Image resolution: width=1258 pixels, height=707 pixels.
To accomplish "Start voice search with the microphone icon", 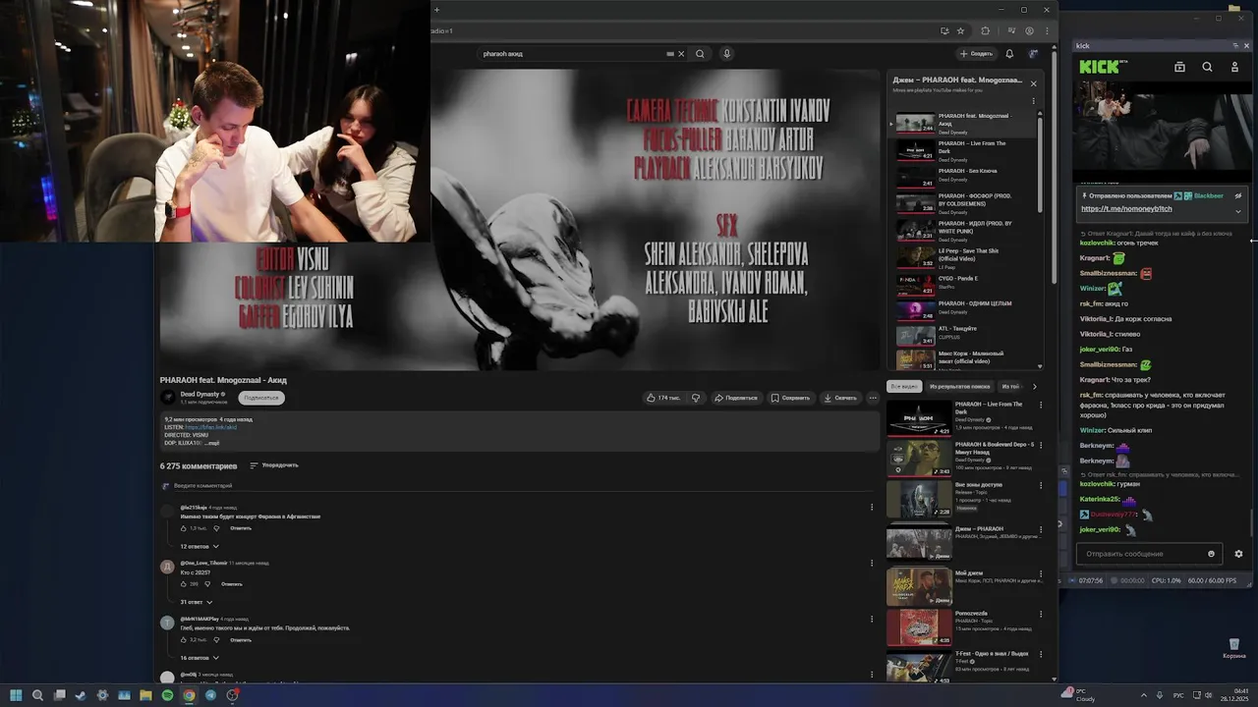I will point(727,54).
